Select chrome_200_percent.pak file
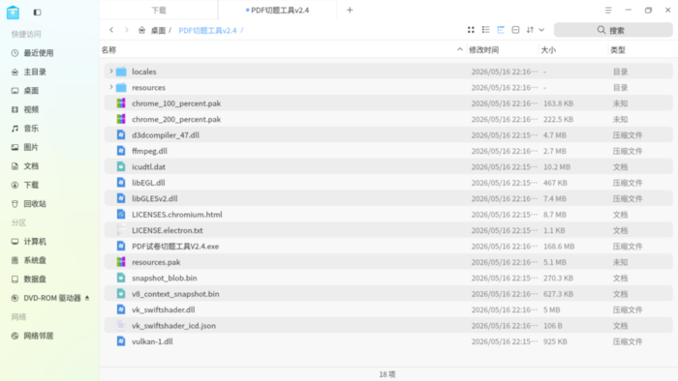 tap(388, 119)
